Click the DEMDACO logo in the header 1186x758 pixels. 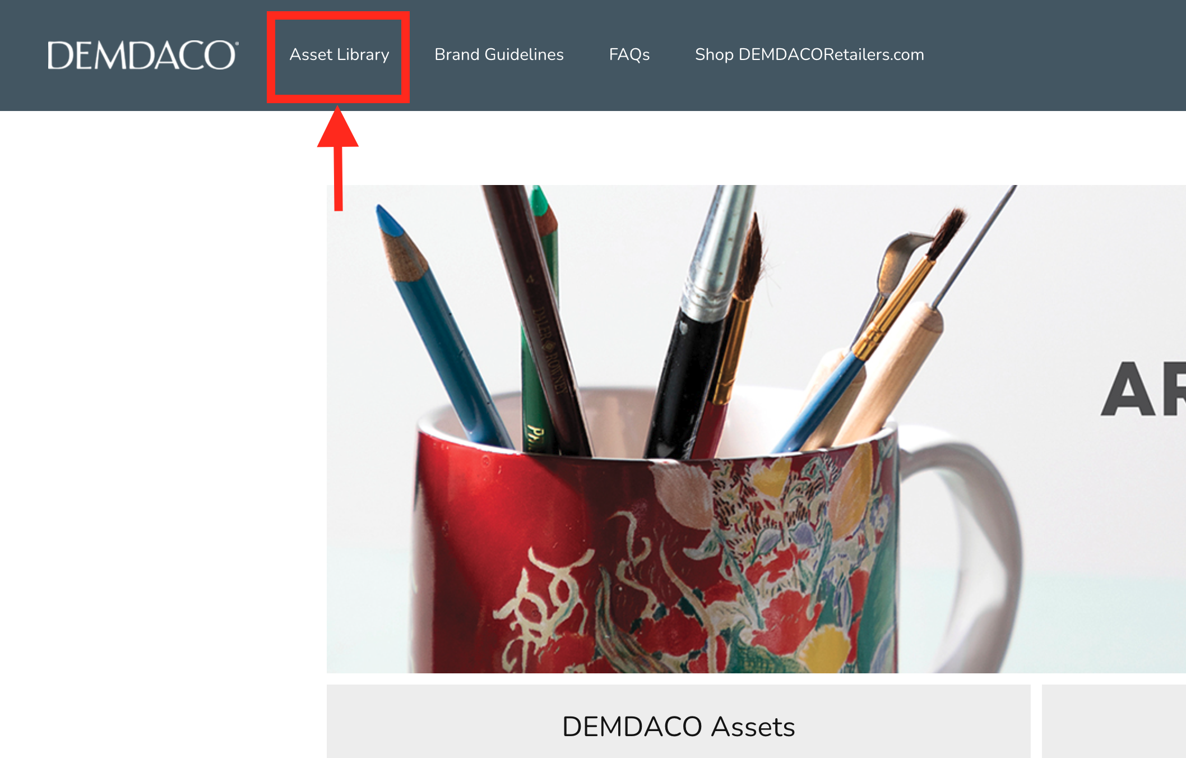[x=143, y=55]
